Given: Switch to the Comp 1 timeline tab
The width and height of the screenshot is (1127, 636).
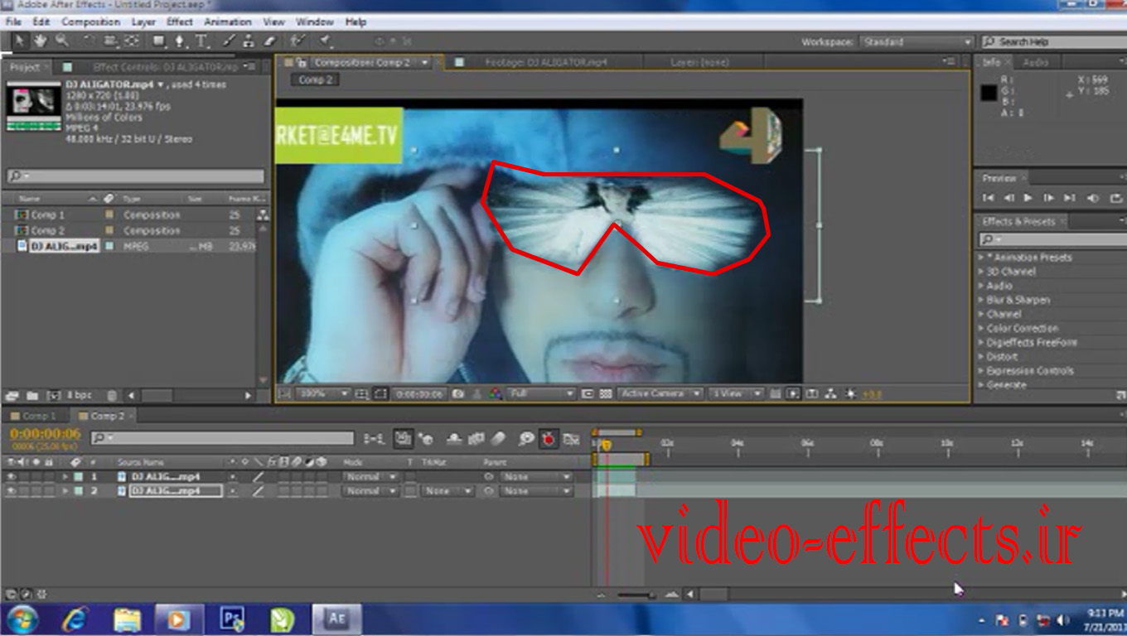Looking at the screenshot, I should point(35,416).
